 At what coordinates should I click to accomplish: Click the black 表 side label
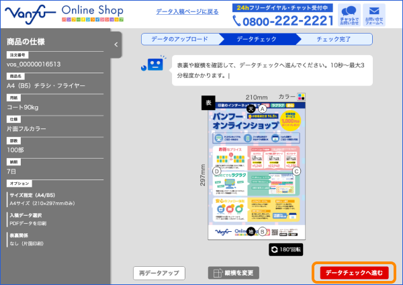208,103
